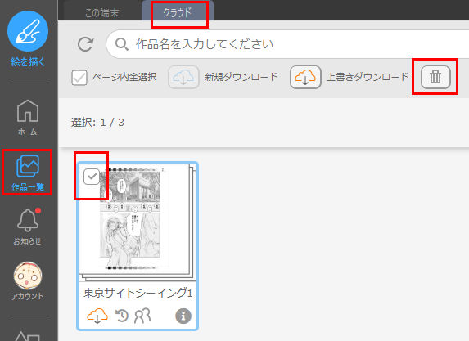Switch to the この端末 tab
The width and height of the screenshot is (469, 341).
click(x=102, y=12)
